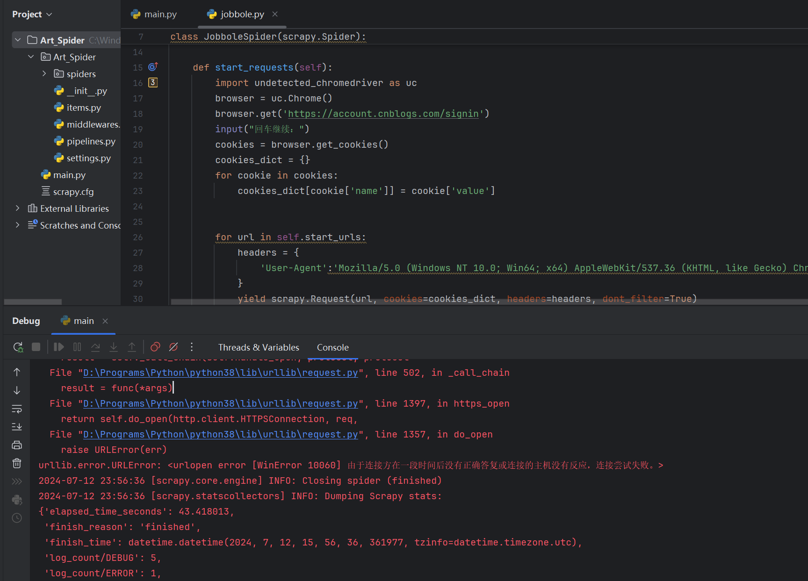Pause the program
Image resolution: width=808 pixels, height=581 pixels.
click(x=77, y=347)
